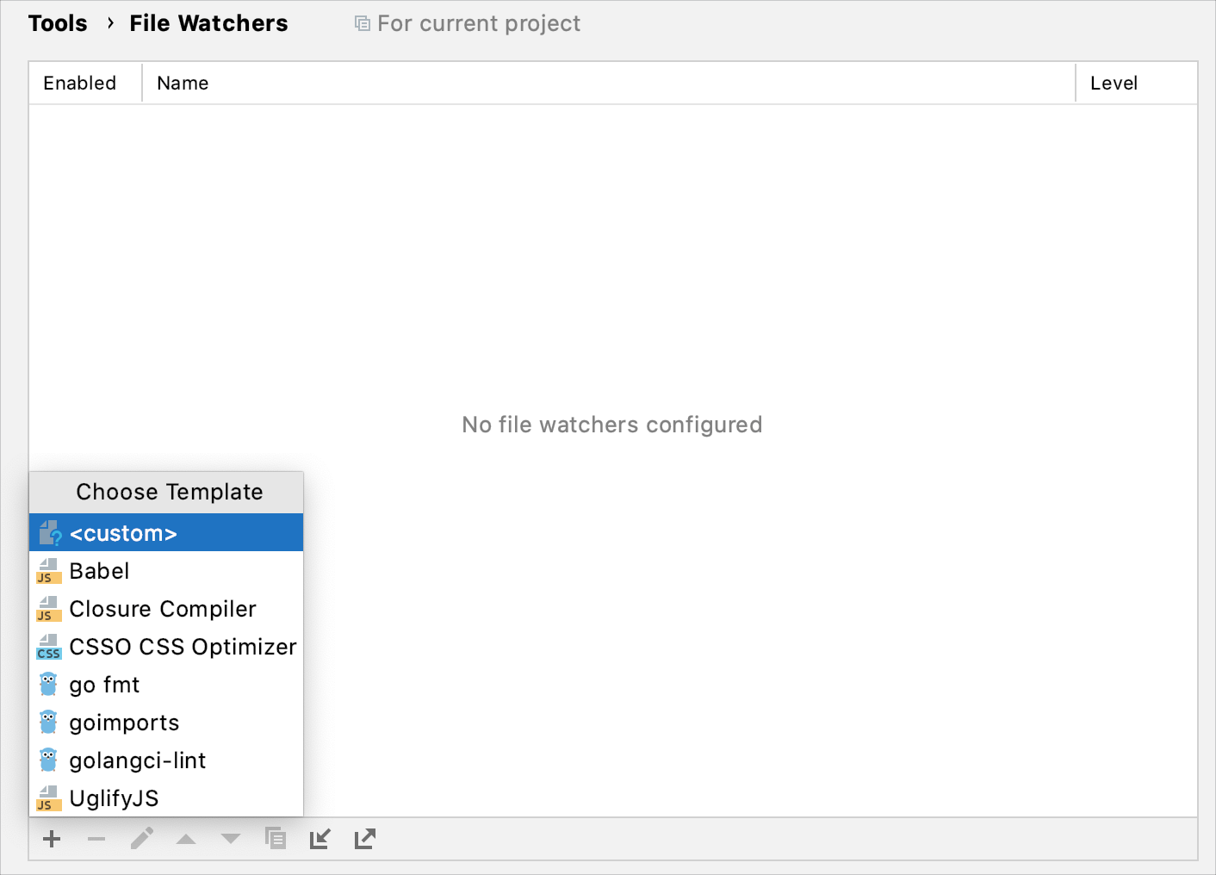Click the Remove watcher minus icon
This screenshot has width=1216, height=875.
point(96,839)
